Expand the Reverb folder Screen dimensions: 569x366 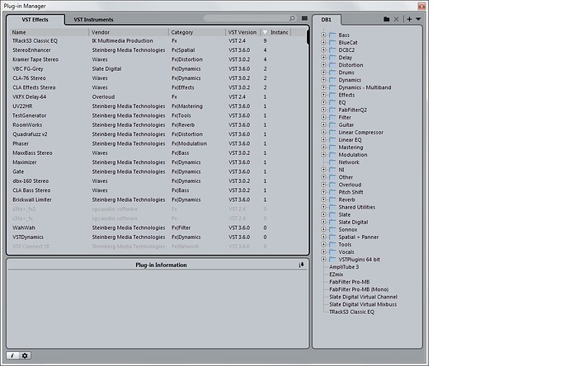coord(323,199)
